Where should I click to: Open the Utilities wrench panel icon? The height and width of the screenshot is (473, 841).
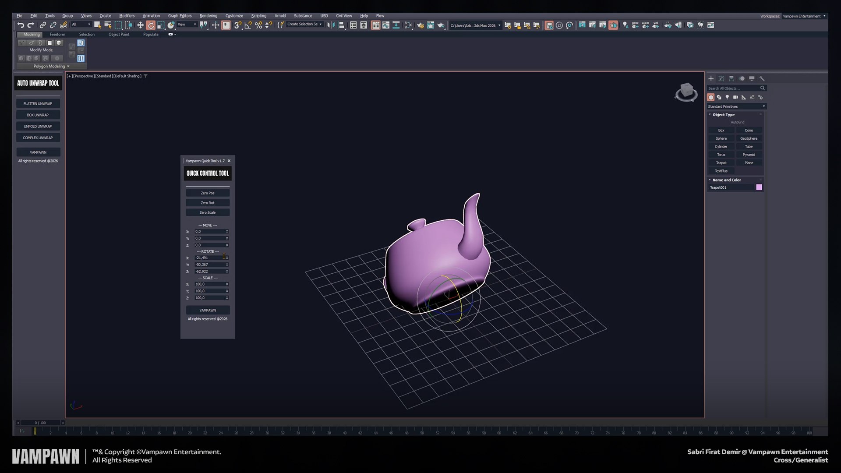pyautogui.click(x=762, y=78)
